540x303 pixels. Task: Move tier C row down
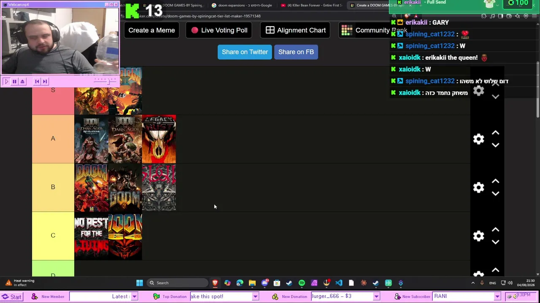click(x=495, y=242)
